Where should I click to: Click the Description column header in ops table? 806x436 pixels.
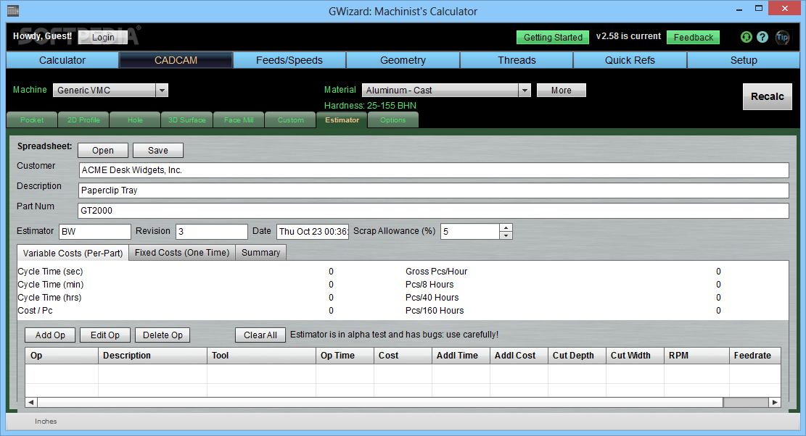point(152,356)
